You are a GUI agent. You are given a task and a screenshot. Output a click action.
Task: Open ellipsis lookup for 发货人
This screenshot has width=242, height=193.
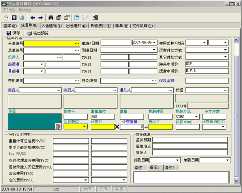coord(58,90)
